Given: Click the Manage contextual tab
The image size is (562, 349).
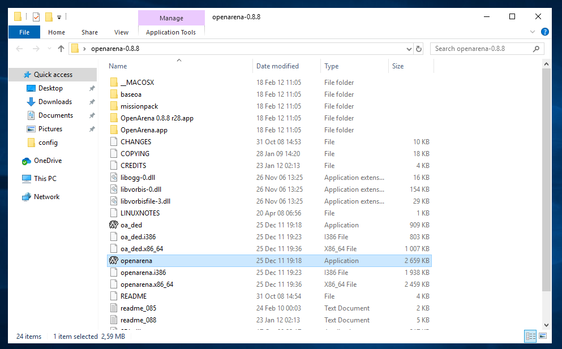Looking at the screenshot, I should (171, 18).
